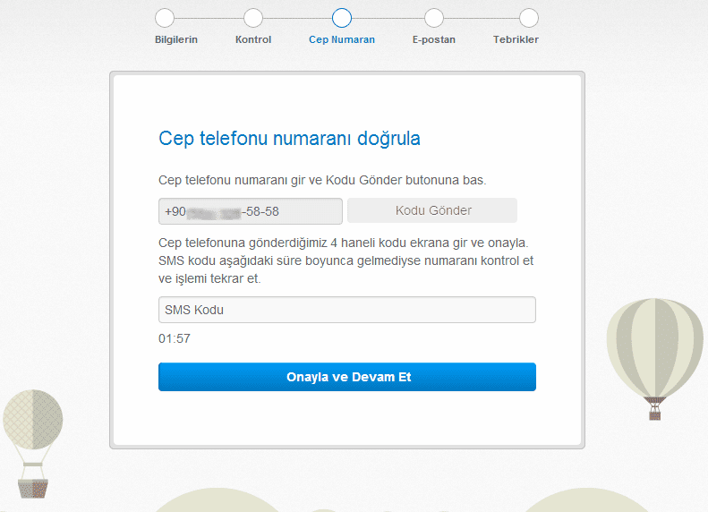Select the Kontrol step label
Viewport: 708px width, 512px height.
point(252,39)
